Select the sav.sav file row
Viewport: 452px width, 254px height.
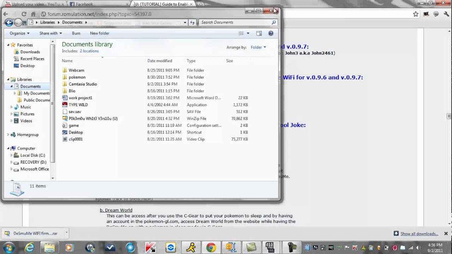click(x=155, y=111)
